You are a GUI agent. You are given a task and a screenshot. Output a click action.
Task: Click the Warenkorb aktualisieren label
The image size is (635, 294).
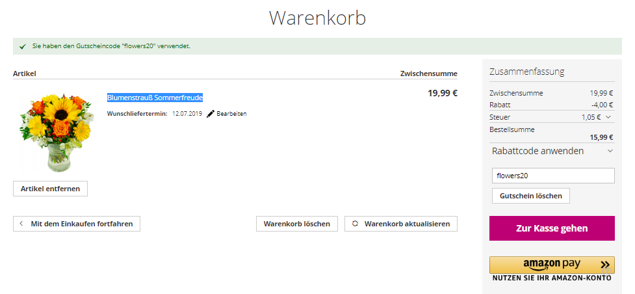pos(407,224)
